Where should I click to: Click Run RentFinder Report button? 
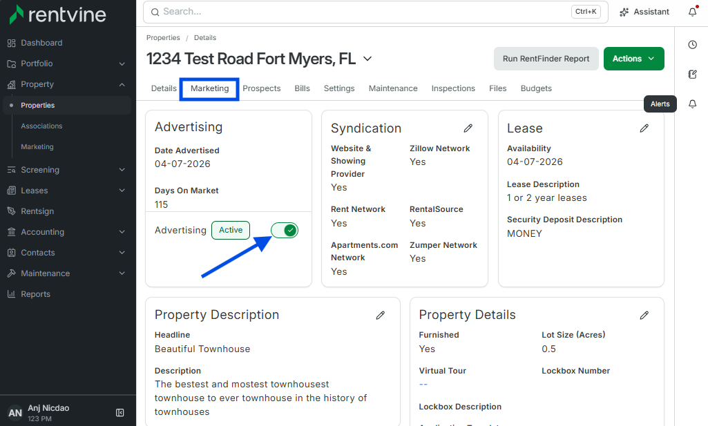pos(546,59)
